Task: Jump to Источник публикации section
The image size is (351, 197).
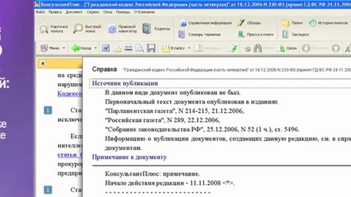Action: [x=125, y=83]
